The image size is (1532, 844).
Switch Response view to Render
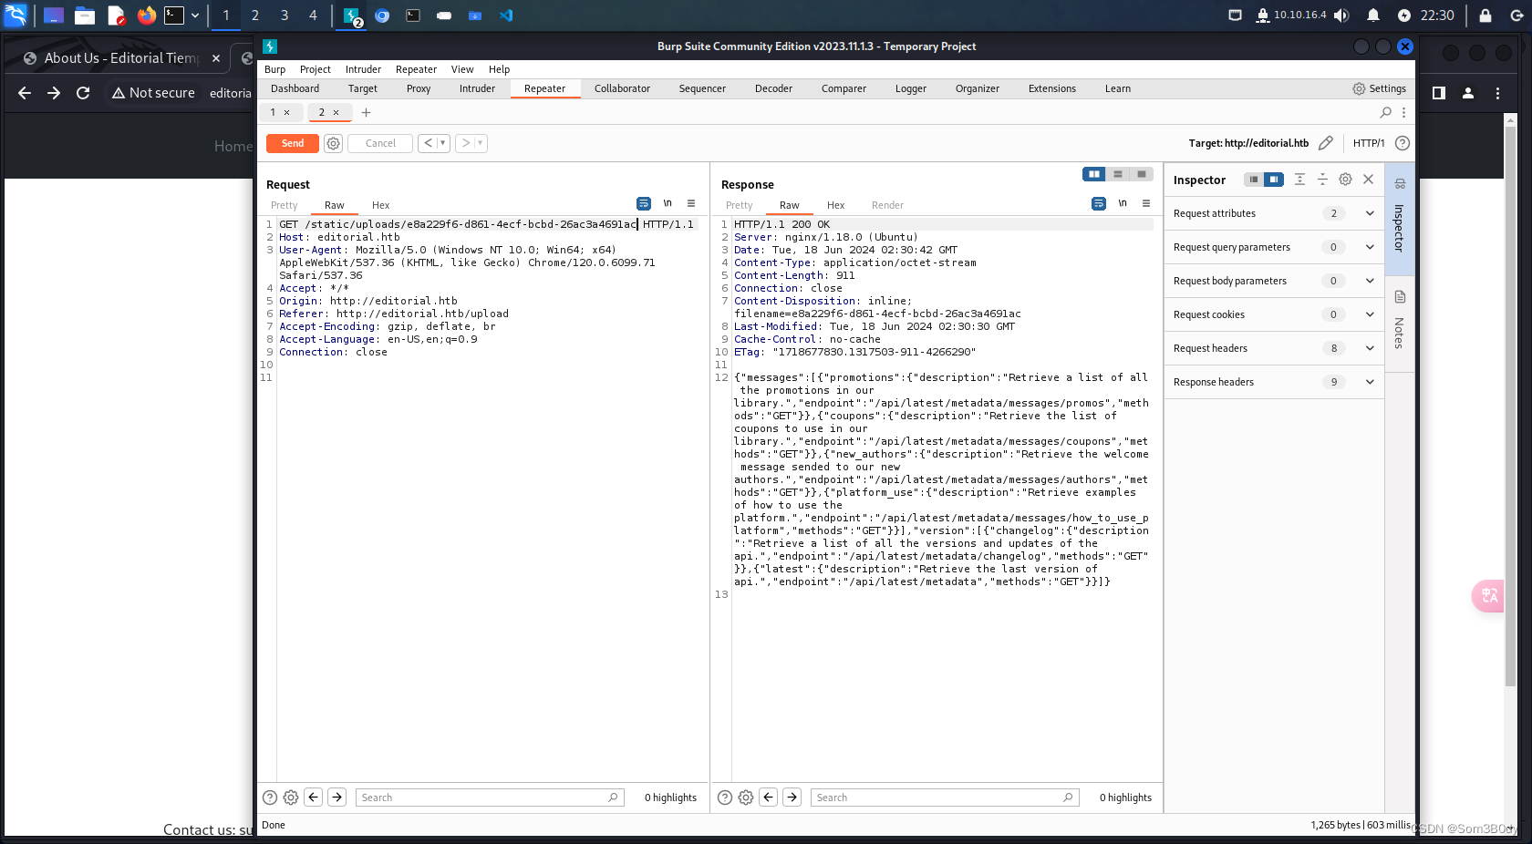click(x=887, y=205)
